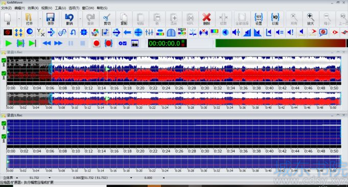Create a new file with the 新 button
This screenshot has height=187, width=348.
click(x=8, y=19)
